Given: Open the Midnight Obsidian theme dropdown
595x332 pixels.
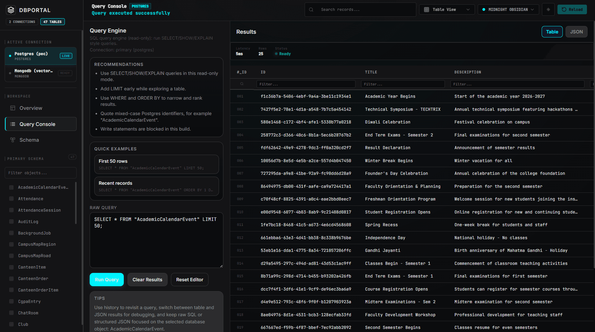Looking at the screenshot, I should (x=508, y=10).
